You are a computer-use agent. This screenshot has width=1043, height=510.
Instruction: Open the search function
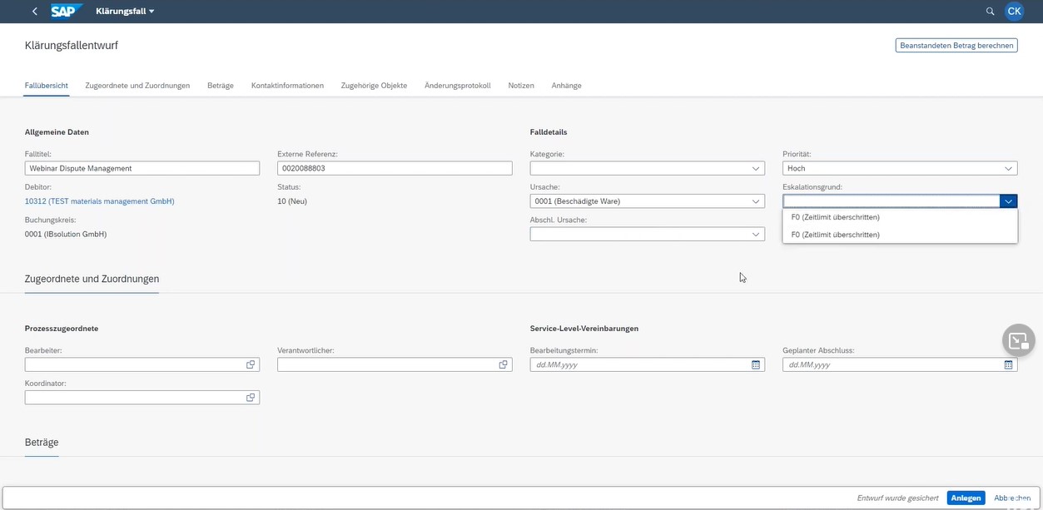coord(989,11)
